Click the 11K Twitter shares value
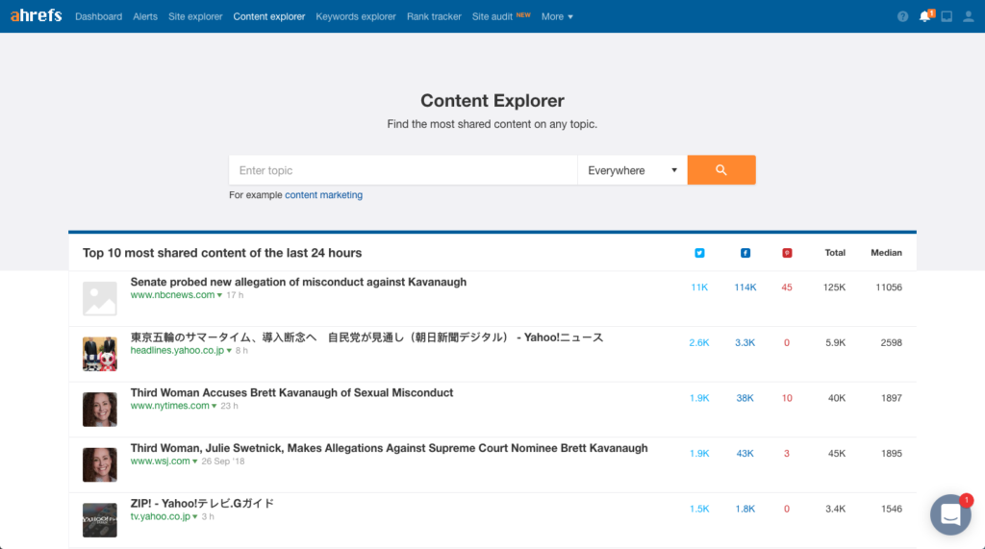The width and height of the screenshot is (985, 549). (x=699, y=287)
